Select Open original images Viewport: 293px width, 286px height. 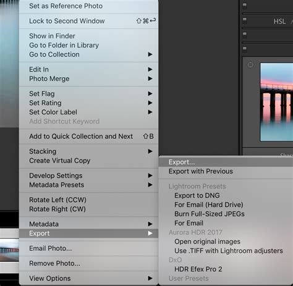click(x=226, y=242)
